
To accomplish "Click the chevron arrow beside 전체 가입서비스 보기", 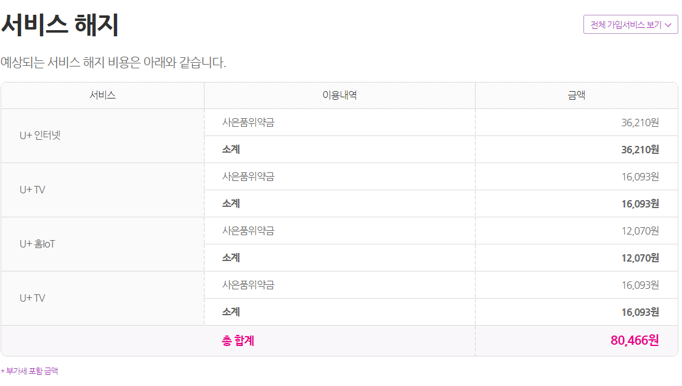I will (668, 25).
